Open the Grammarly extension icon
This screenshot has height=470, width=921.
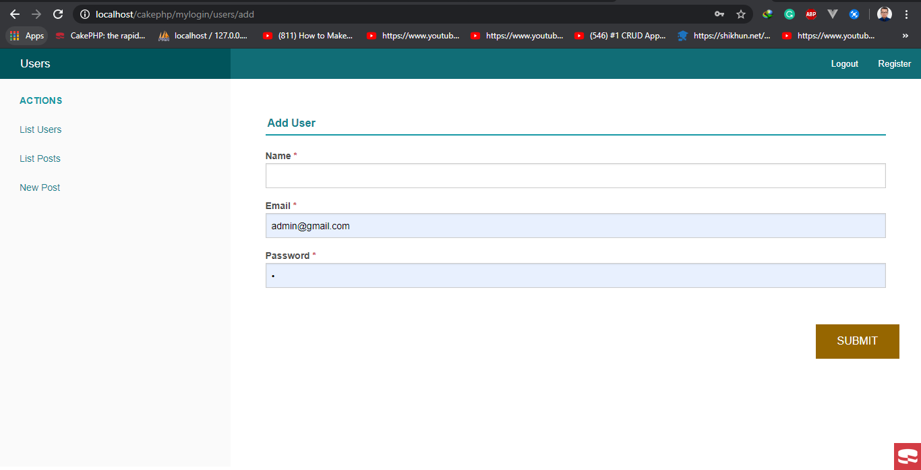[x=790, y=14]
